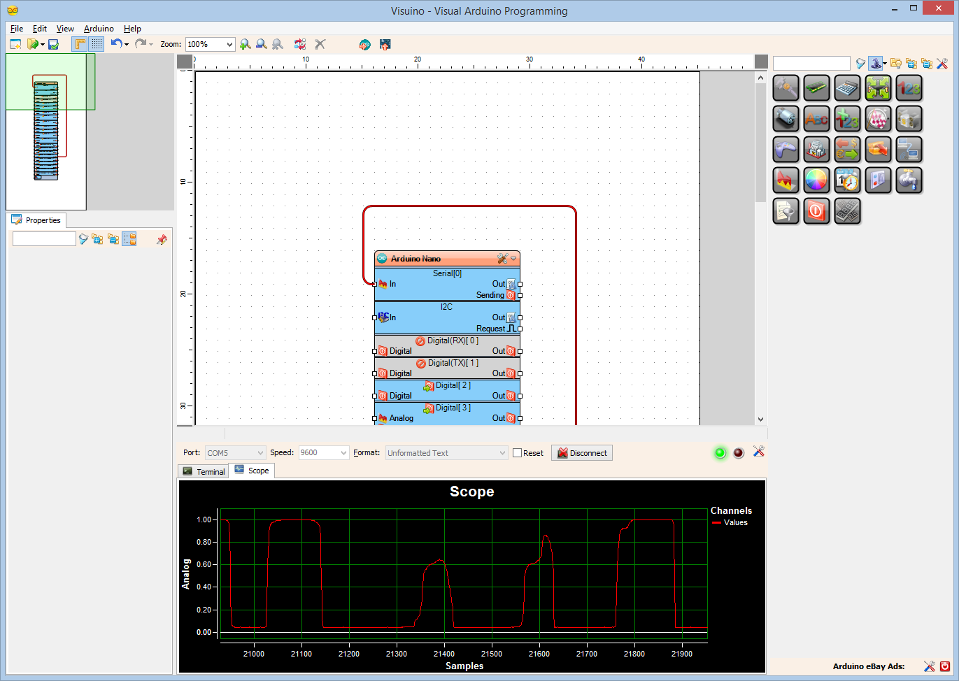Open the Arduino menu
The image size is (959, 681).
[99, 29]
